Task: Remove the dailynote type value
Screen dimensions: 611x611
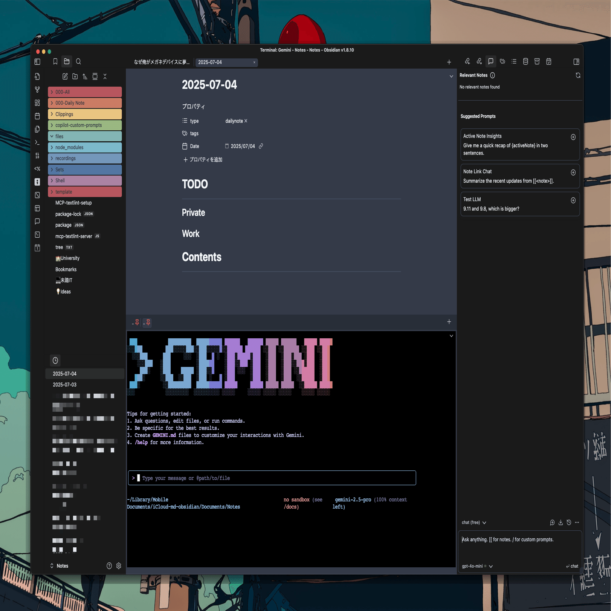Action: pyautogui.click(x=246, y=121)
